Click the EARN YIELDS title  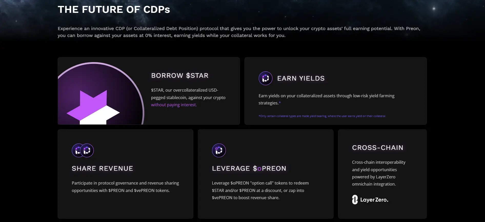301,78
